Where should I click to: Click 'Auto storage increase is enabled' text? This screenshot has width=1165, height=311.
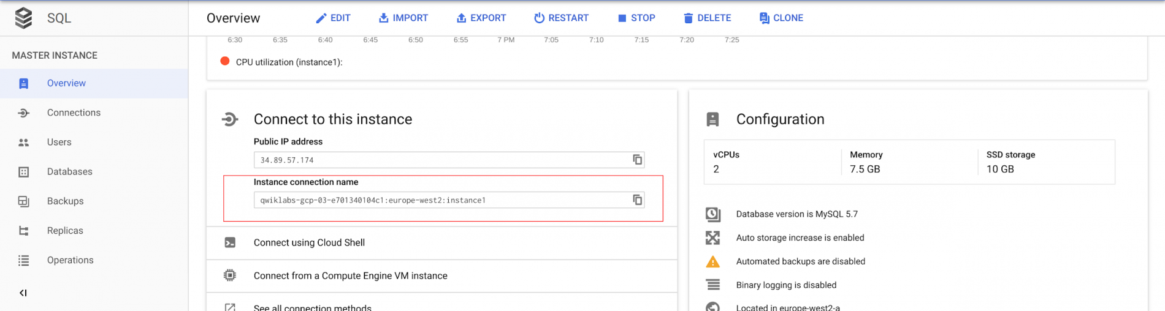tap(800, 238)
